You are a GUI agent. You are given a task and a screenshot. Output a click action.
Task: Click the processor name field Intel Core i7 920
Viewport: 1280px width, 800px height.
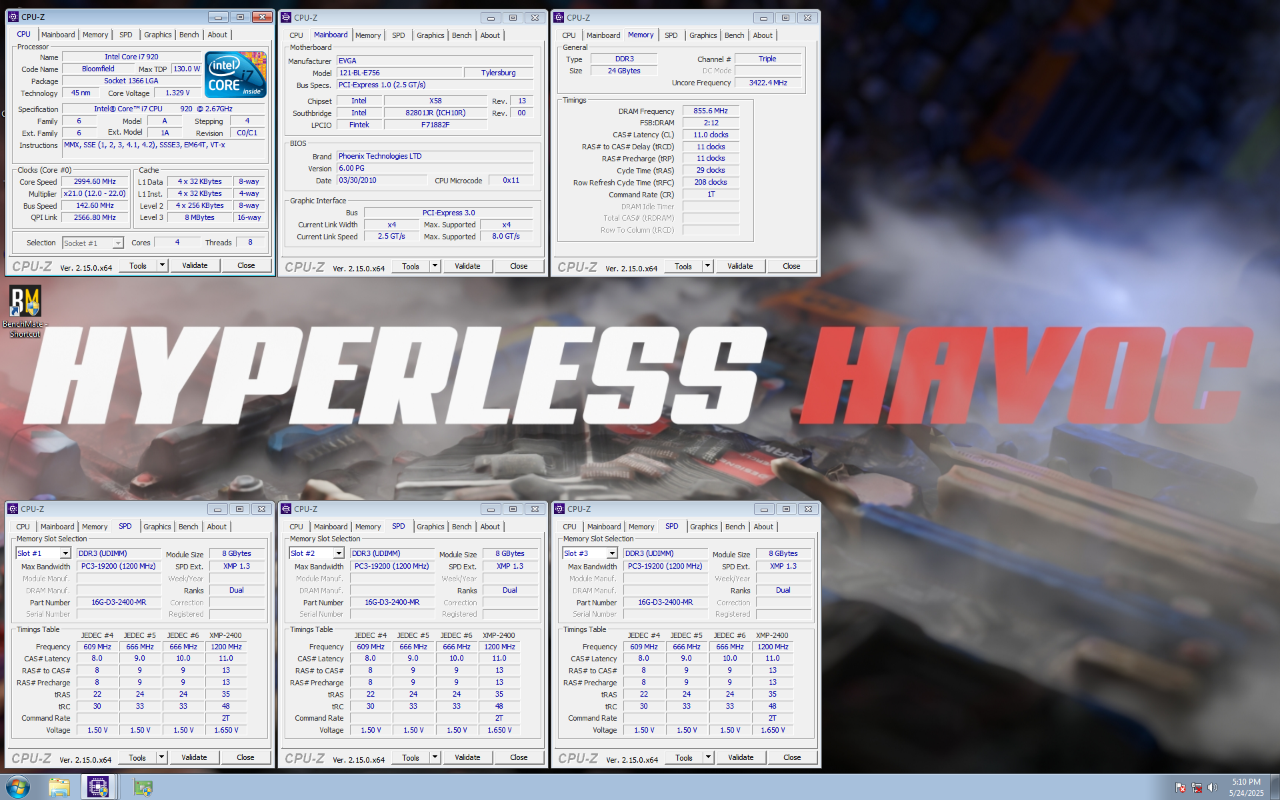pyautogui.click(x=131, y=57)
